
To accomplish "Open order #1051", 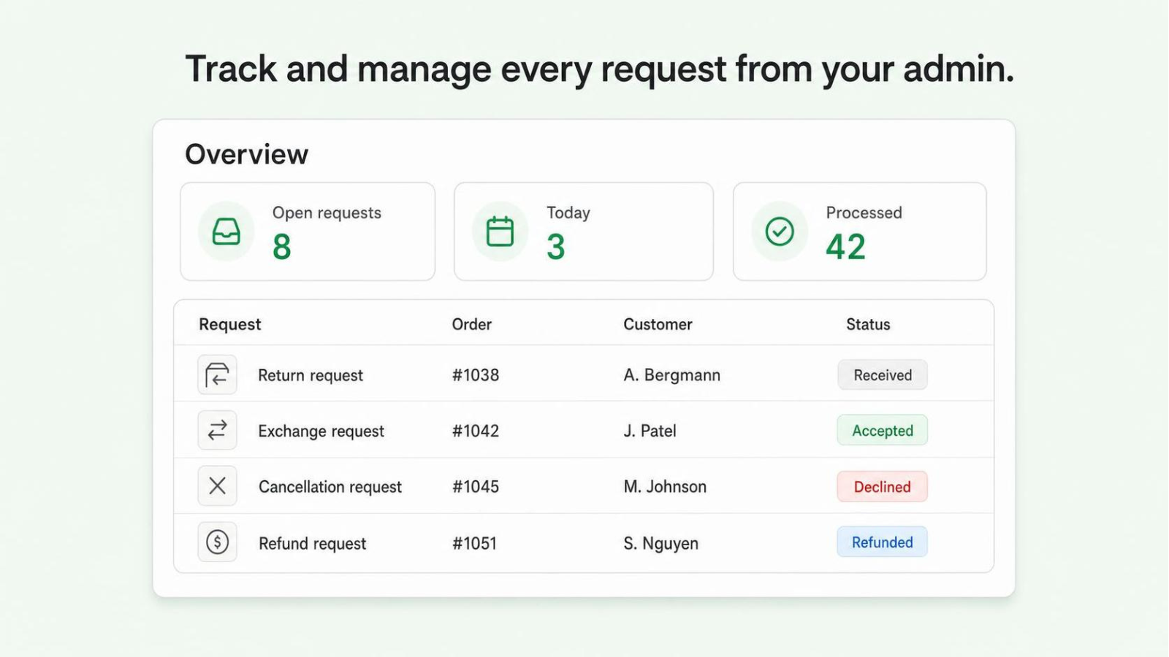I will click(474, 543).
